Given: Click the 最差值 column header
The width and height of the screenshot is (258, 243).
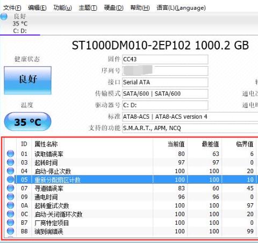Looking at the screenshot, I should [205, 144].
